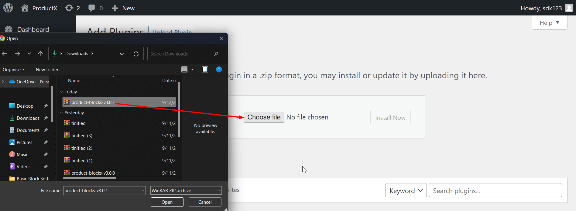Open the ProductX site home link
Screen dimensions: 576x211
click(x=39, y=8)
